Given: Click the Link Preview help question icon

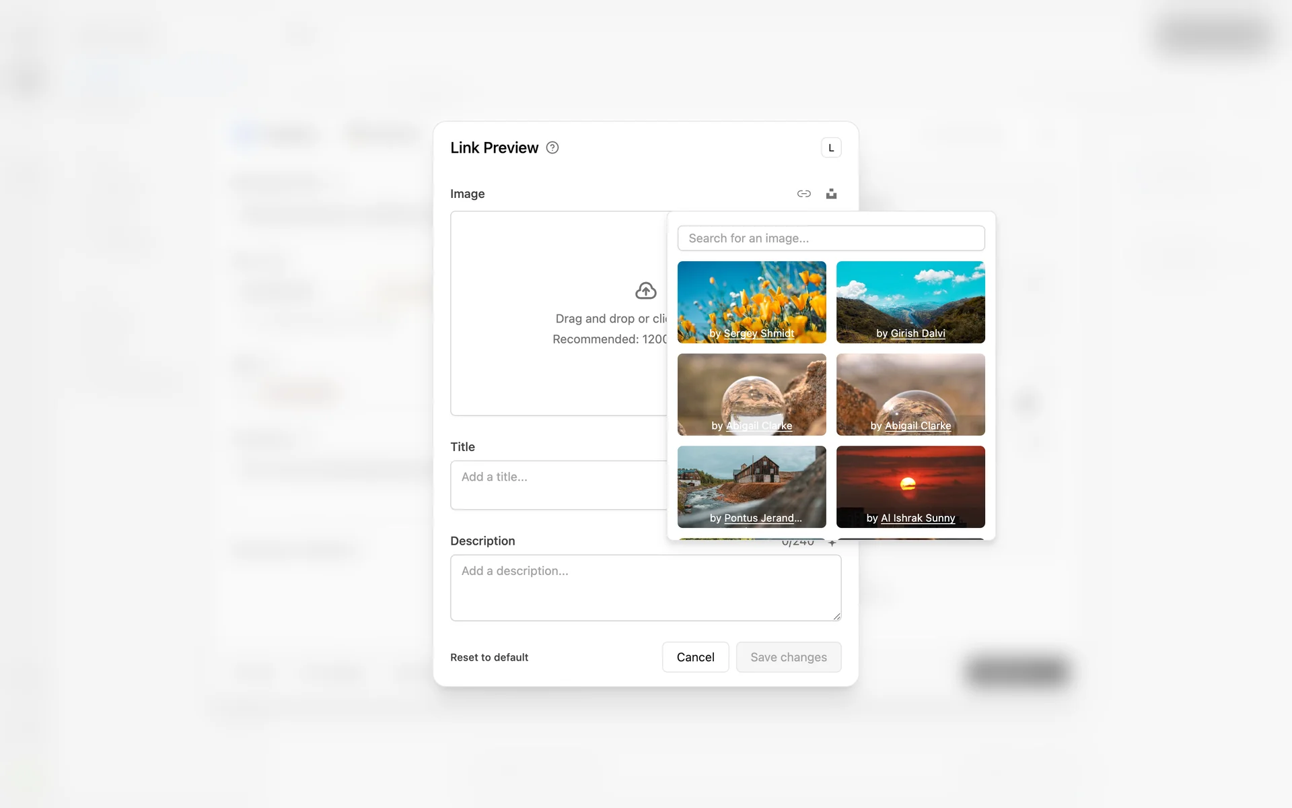Looking at the screenshot, I should pyautogui.click(x=552, y=147).
